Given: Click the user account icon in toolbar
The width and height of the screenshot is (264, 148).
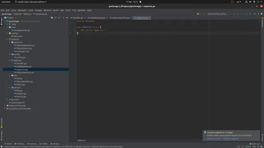Looking at the screenshot, I should point(198,14).
